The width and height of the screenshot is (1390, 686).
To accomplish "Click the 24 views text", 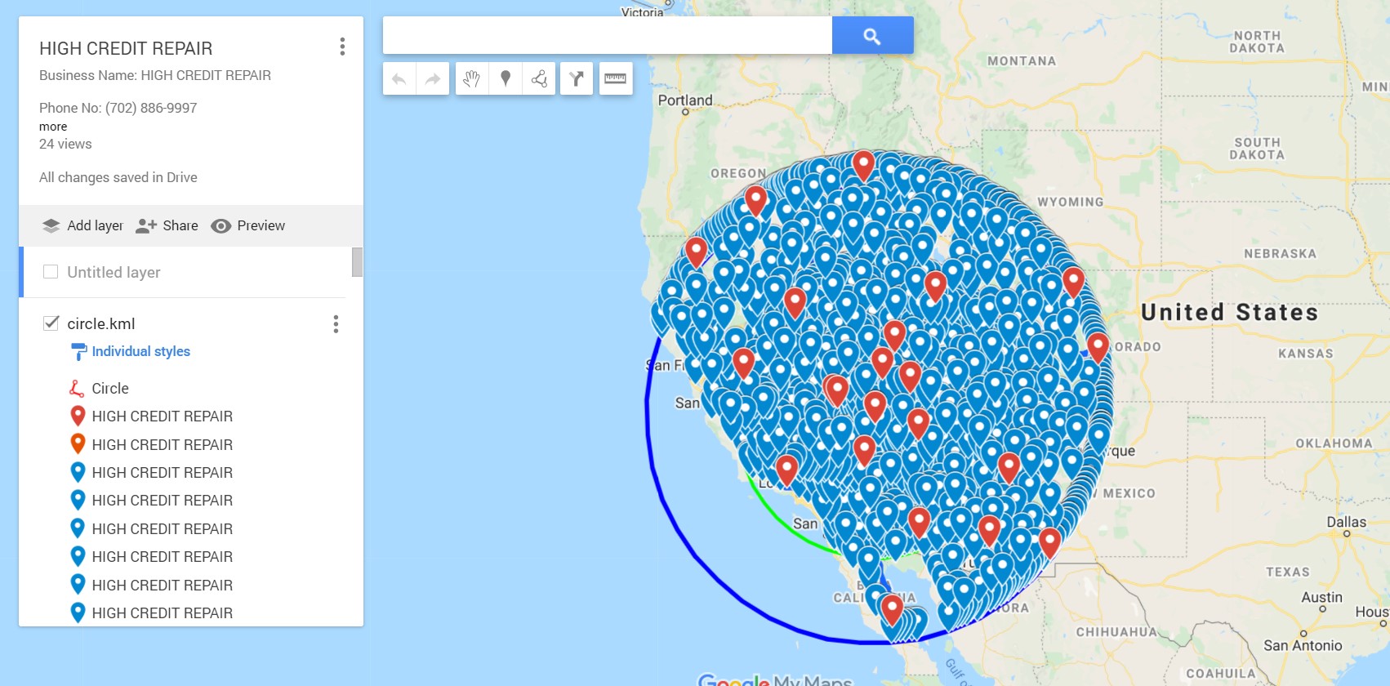I will click(x=65, y=144).
